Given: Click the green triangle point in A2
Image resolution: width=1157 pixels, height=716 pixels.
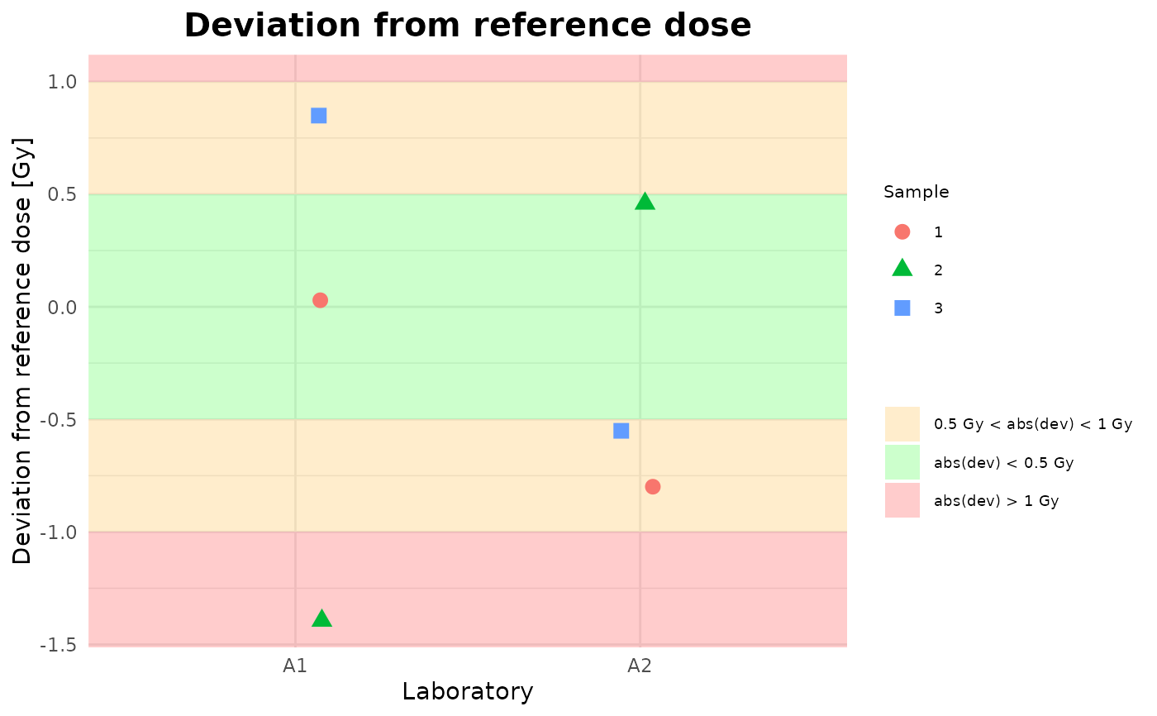Looking at the screenshot, I should coord(645,202).
